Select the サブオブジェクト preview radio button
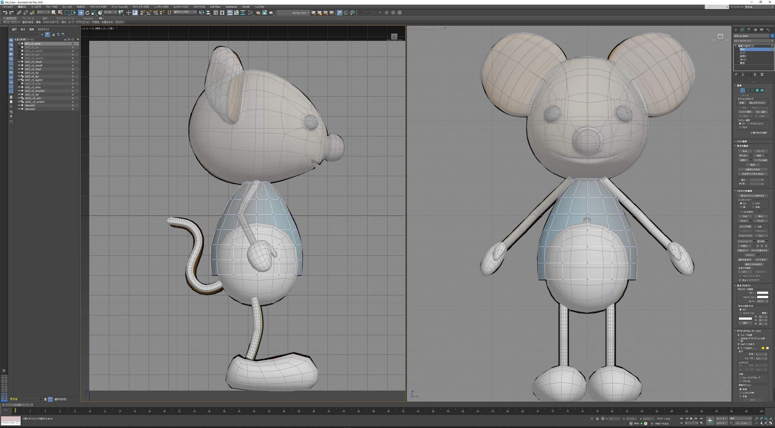This screenshot has width=775, height=428. 749,124
